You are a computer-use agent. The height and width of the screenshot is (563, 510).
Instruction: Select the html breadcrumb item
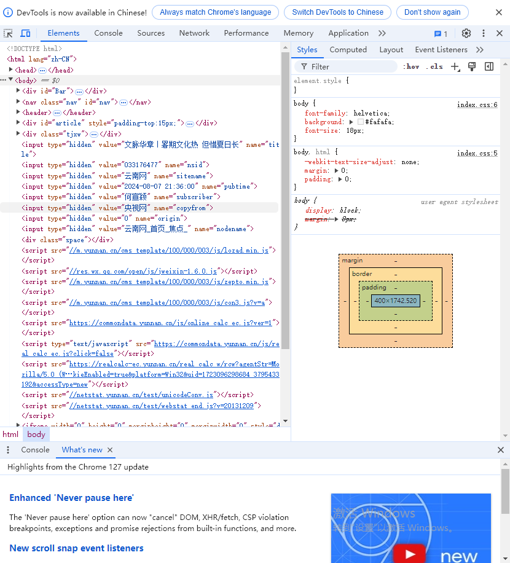click(10, 435)
